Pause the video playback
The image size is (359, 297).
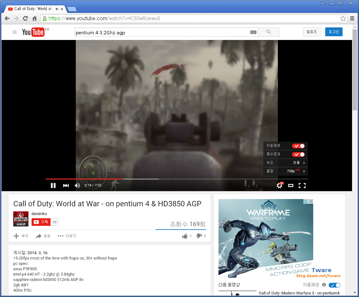tap(53, 186)
